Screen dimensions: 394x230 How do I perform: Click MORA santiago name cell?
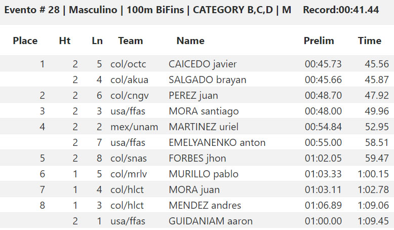pos(204,111)
